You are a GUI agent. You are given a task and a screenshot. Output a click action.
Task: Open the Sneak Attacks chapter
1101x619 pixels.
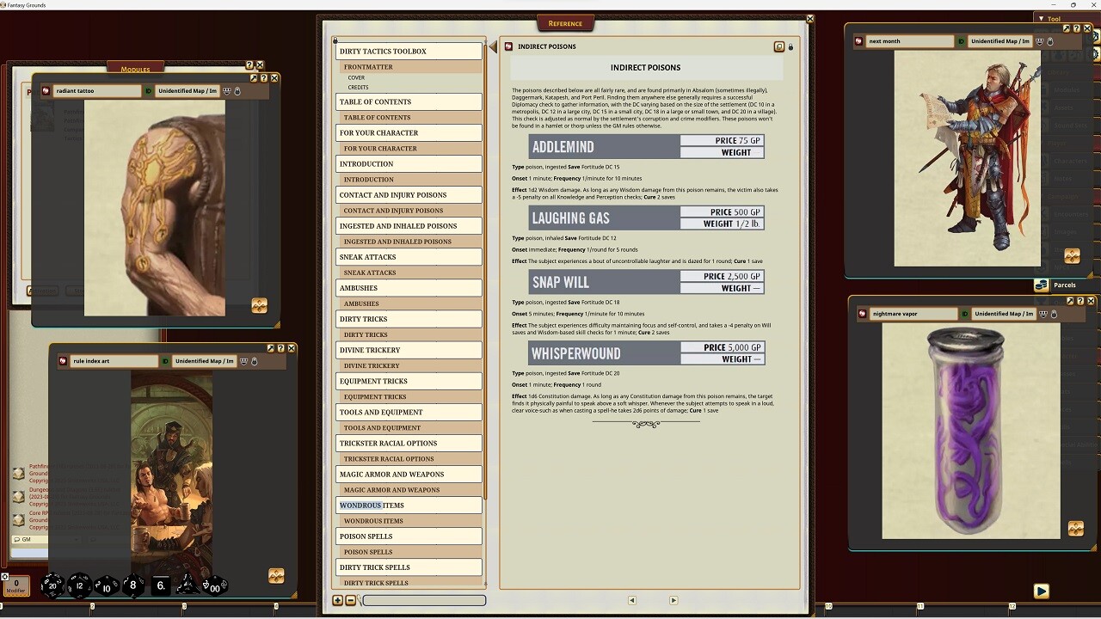point(409,257)
